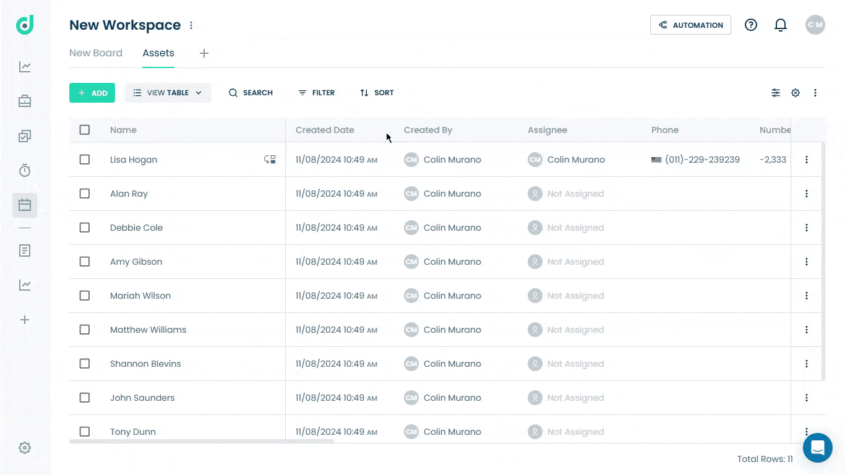Viewport: 845px width, 475px height.
Task: Open the Debbie Cole row options menu
Action: [x=807, y=228]
